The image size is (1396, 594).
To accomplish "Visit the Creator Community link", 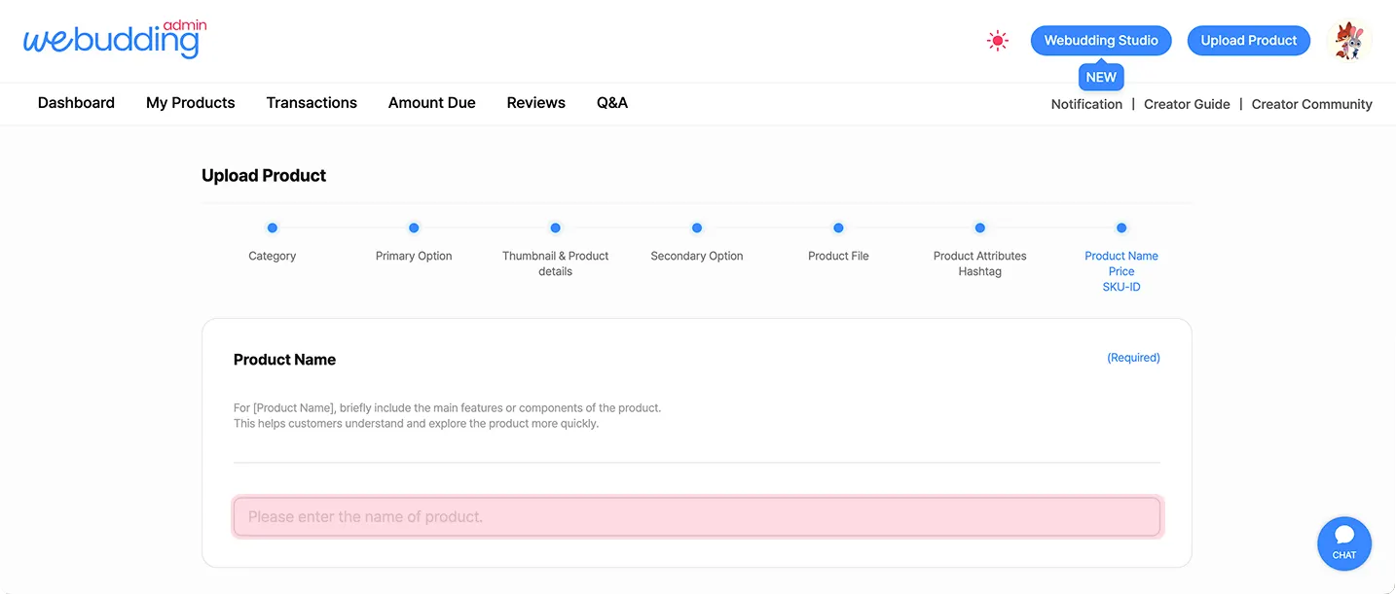I will (1311, 104).
